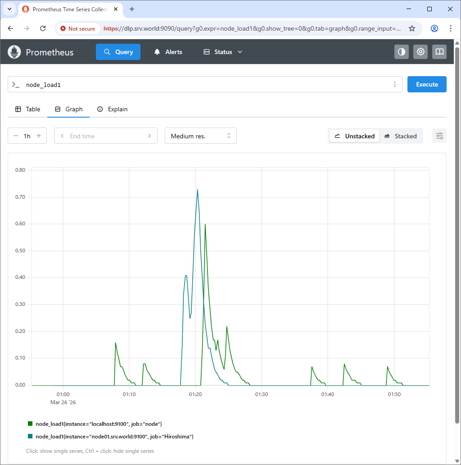Open the graph settings sliders icon
This screenshot has width=461, height=465.
(x=439, y=136)
